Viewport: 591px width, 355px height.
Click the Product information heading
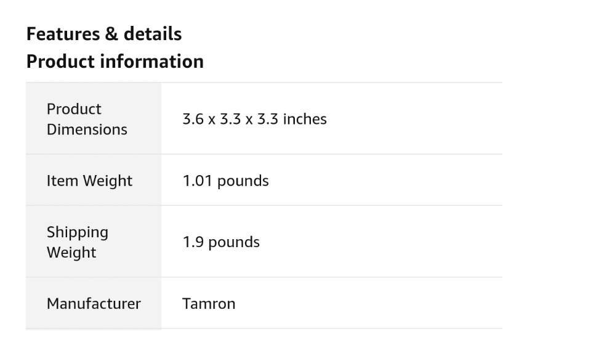click(115, 62)
